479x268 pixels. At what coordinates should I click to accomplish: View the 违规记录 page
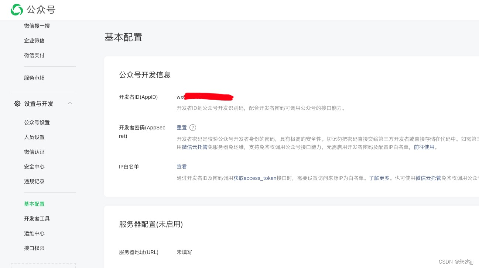click(x=34, y=181)
